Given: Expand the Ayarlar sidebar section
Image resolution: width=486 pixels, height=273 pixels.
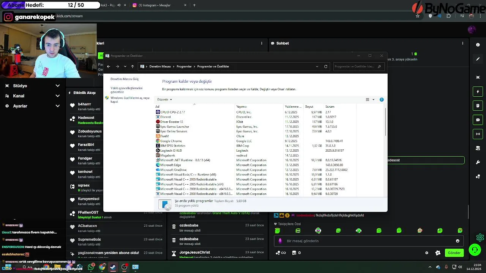Looking at the screenshot, I should [32, 106].
